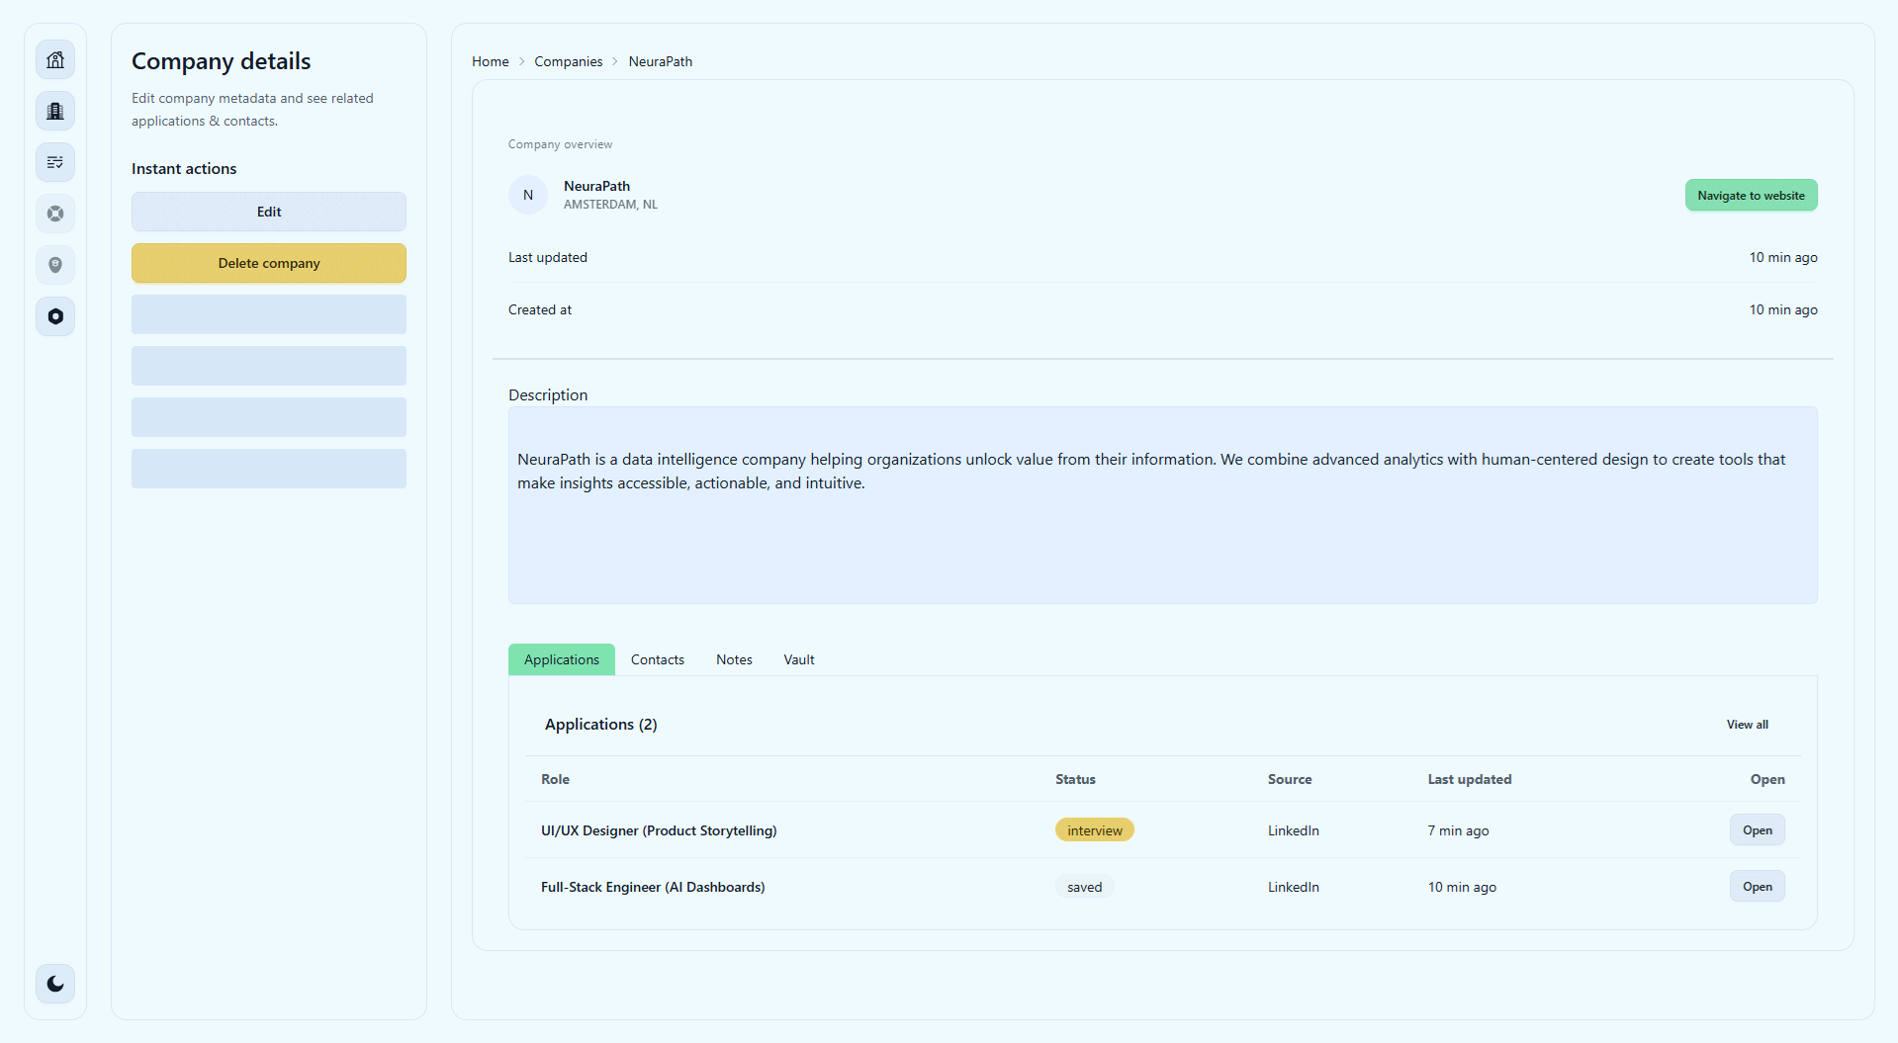Click Navigate to website
Image resolution: width=1898 pixels, height=1043 pixels.
tap(1750, 195)
